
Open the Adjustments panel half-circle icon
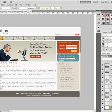99,28
